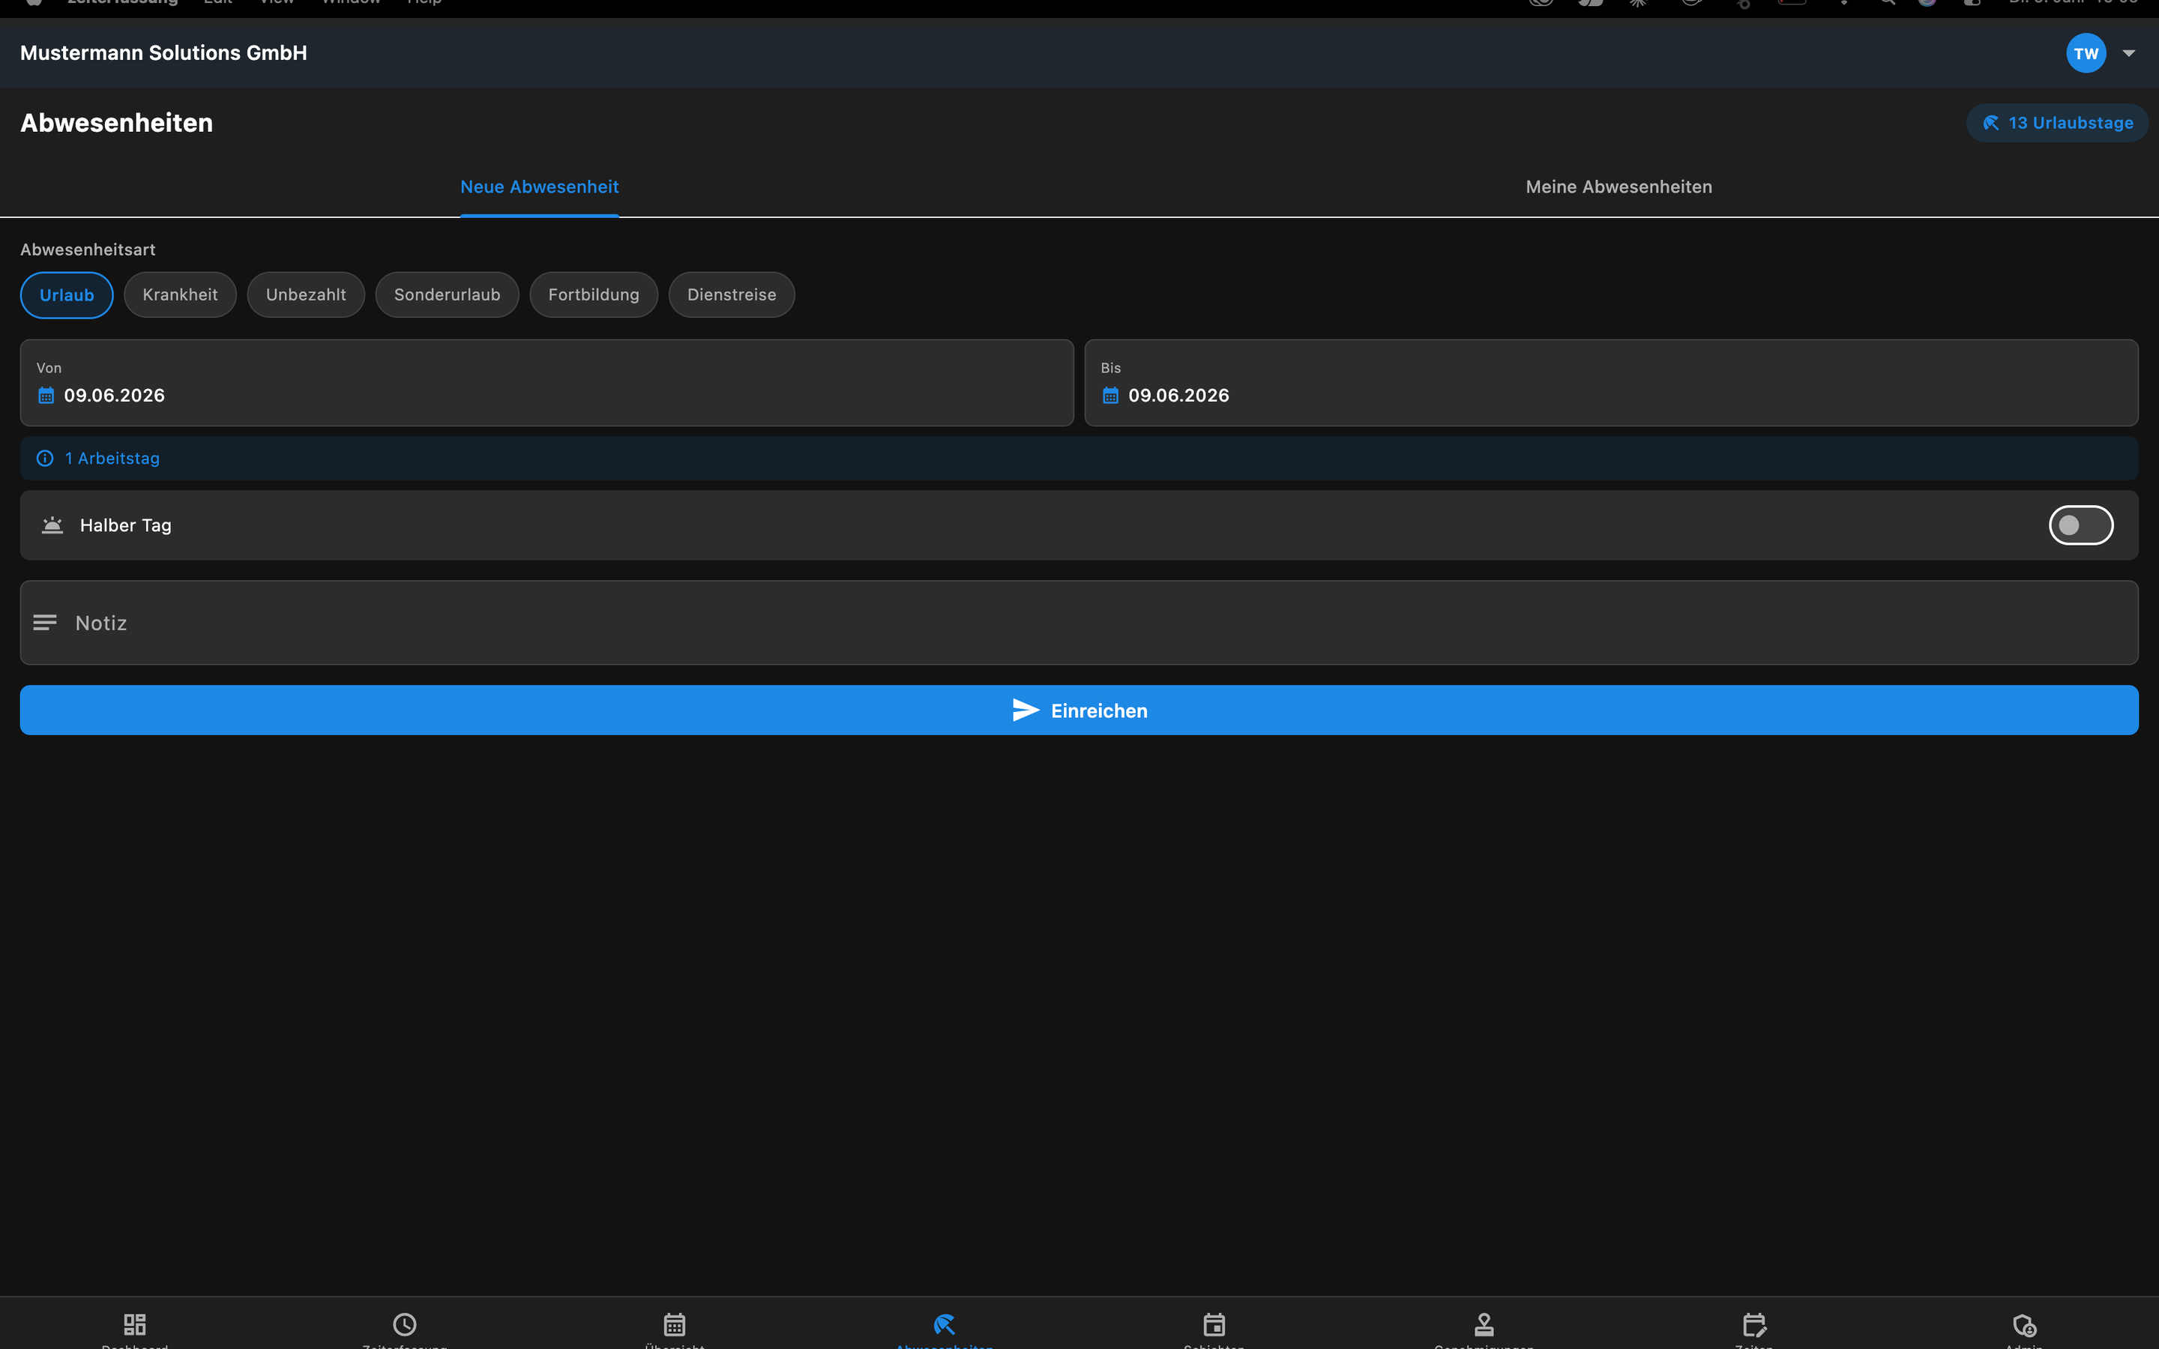Pick the Fortbildung absence type chip

coord(593,295)
